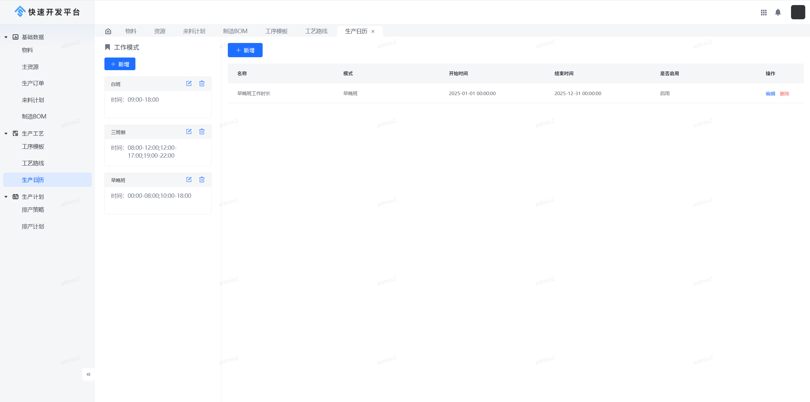Click 编辑 link for 早晚班工作时长

[x=770, y=94]
